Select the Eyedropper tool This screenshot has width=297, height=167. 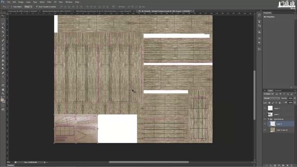3,36
